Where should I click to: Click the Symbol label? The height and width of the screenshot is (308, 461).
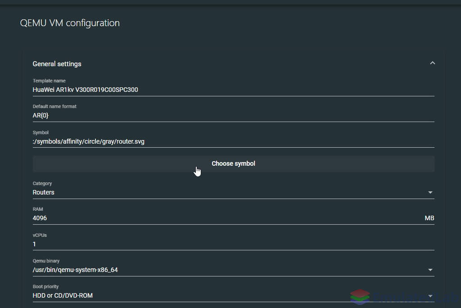[41, 133]
